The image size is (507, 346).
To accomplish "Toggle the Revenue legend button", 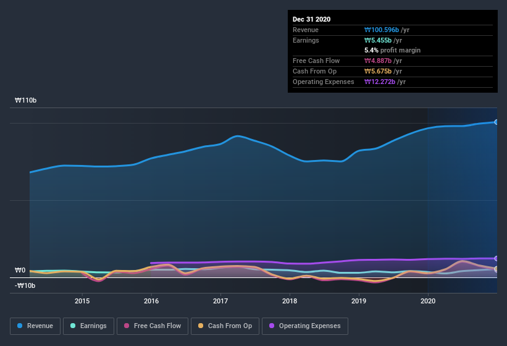I will point(35,326).
